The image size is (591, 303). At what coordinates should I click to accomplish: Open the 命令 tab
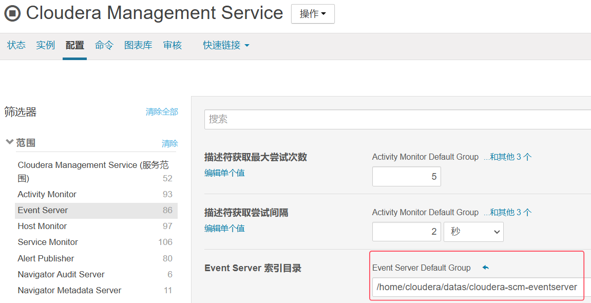(104, 45)
